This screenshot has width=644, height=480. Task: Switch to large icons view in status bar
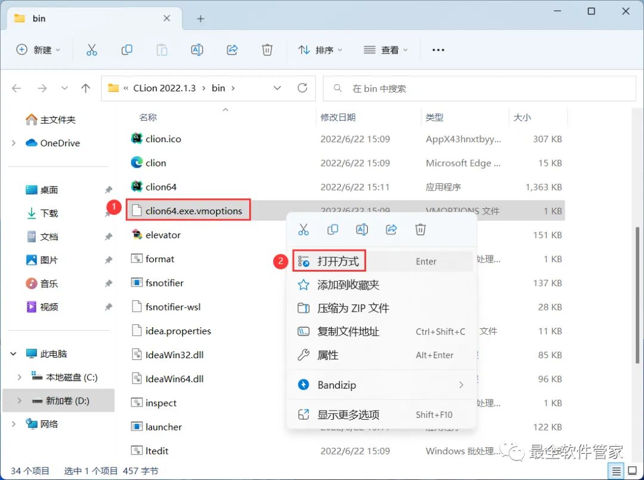[633, 471]
